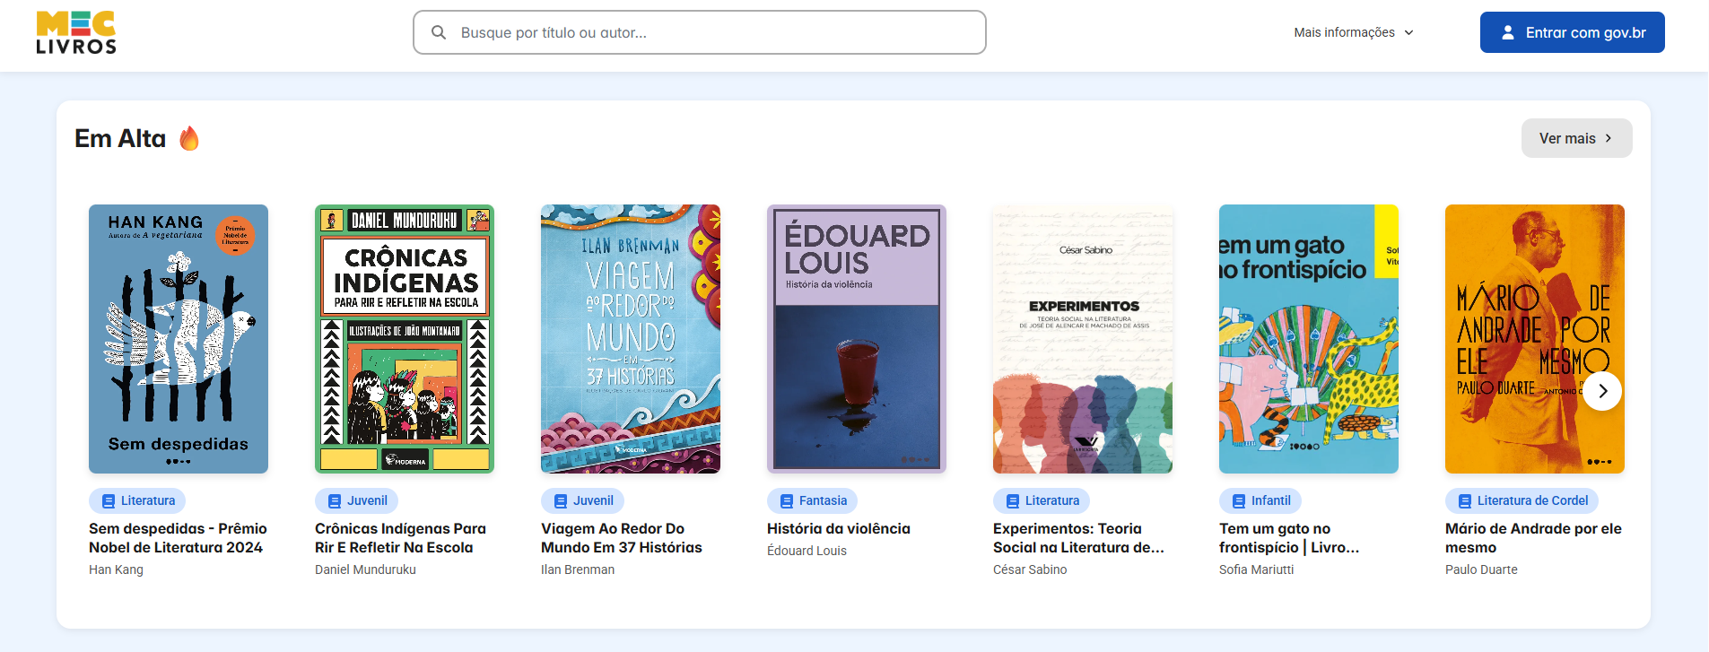Screen dimensions: 1709x652
Task: Open Viagem Ao Redor Do Mundo title link
Action: tap(621, 538)
